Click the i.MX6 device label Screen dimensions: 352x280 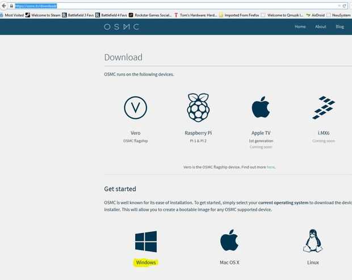[x=324, y=133]
